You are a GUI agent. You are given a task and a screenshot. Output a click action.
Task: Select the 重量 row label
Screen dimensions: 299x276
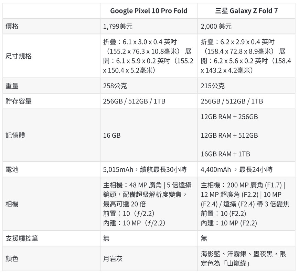click(x=12, y=86)
